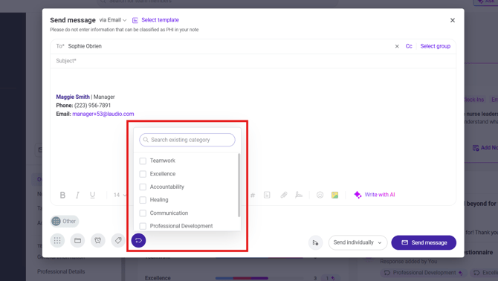Click the purple category bubble icon

138,241
